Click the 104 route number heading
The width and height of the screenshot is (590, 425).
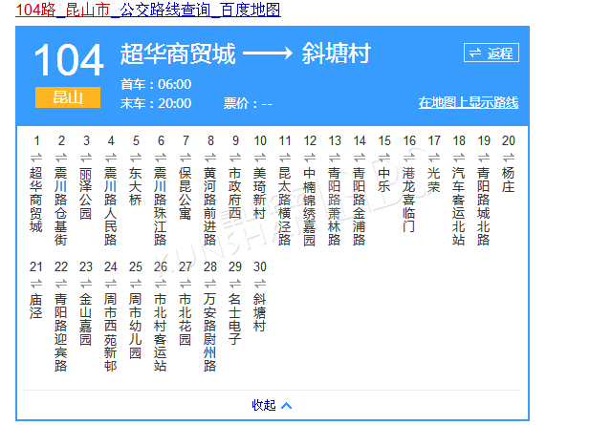(69, 60)
